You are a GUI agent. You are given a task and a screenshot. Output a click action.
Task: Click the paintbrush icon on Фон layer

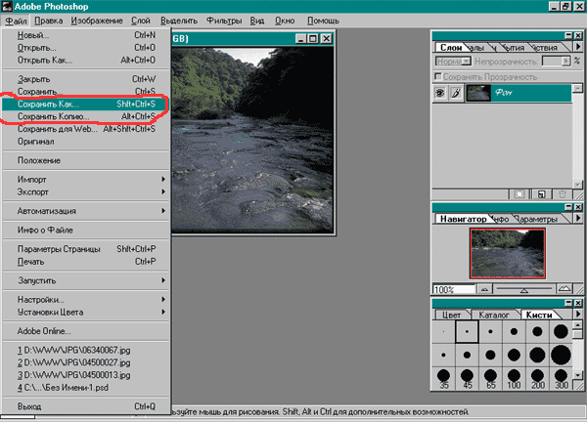pyautogui.click(x=455, y=94)
